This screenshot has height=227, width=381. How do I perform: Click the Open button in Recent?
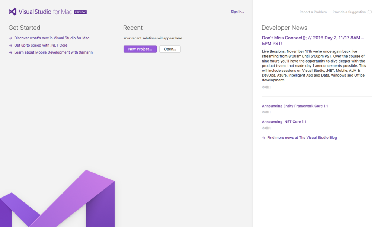(x=170, y=49)
